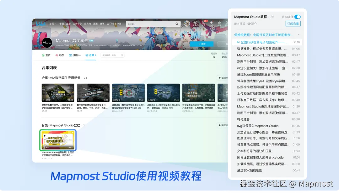The width and height of the screenshot is (339, 194).
Task: Open 番剧 in the top navigation
Action: pyautogui.click(x=62, y=24)
